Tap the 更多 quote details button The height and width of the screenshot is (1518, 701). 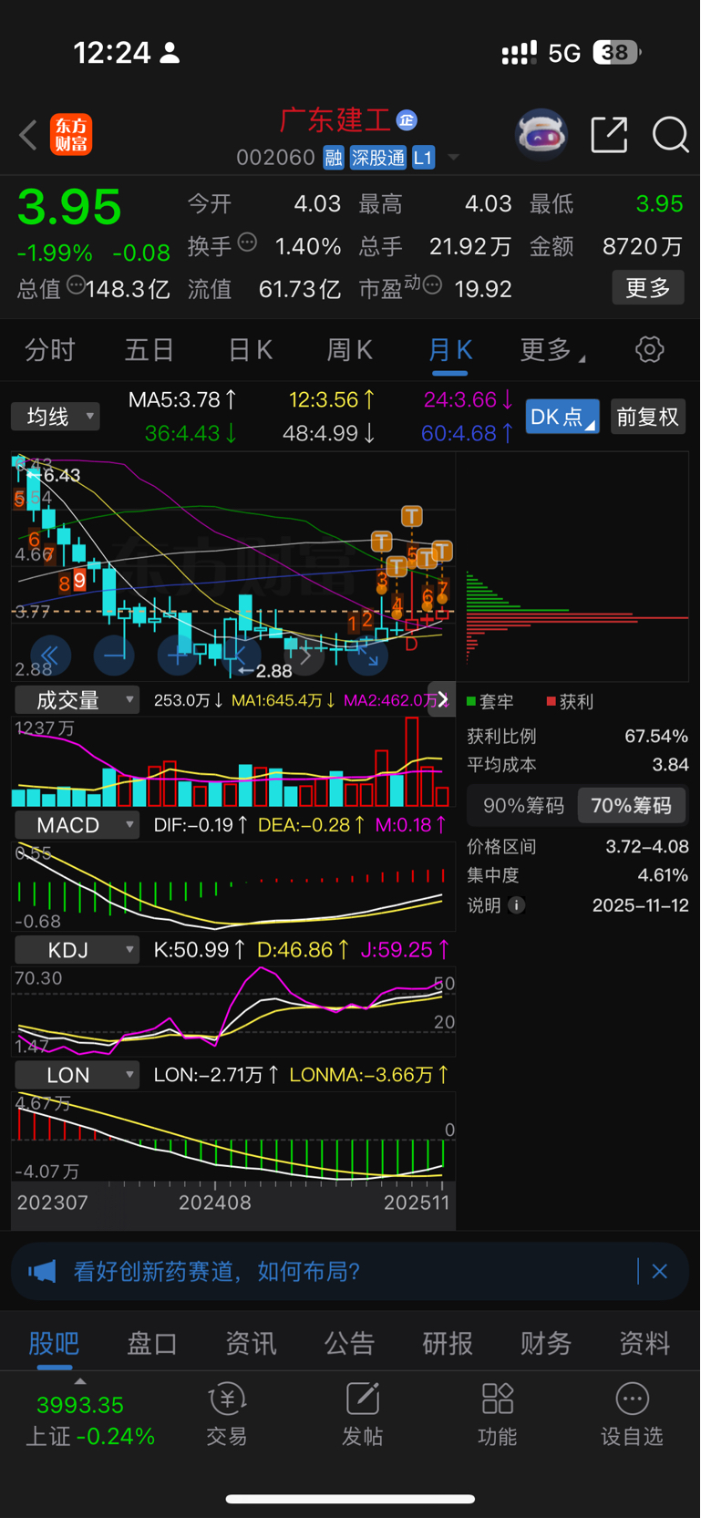[x=648, y=288]
